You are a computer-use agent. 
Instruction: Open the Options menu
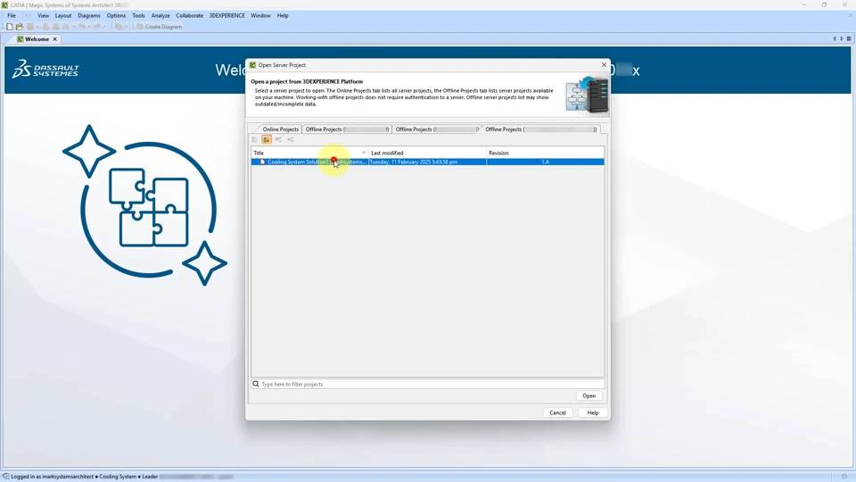[116, 15]
